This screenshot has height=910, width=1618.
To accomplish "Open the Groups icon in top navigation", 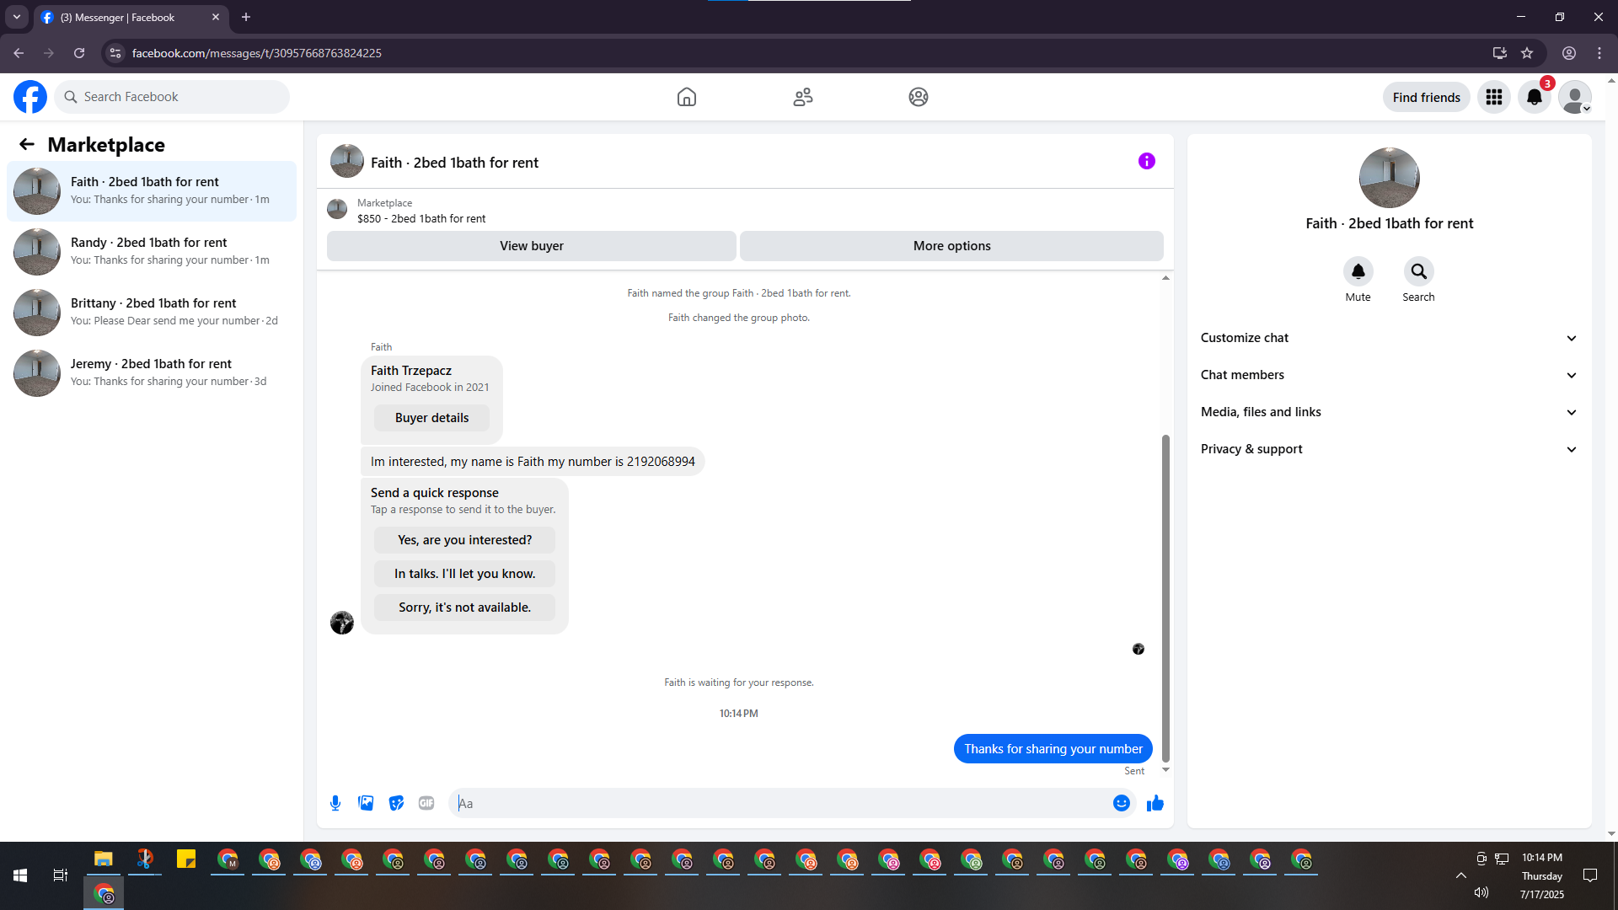I will click(919, 97).
